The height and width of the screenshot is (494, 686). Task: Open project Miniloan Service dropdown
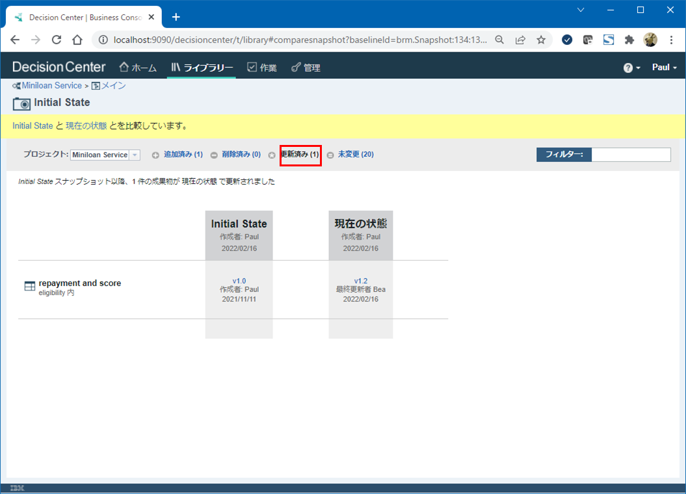pyautogui.click(x=105, y=155)
